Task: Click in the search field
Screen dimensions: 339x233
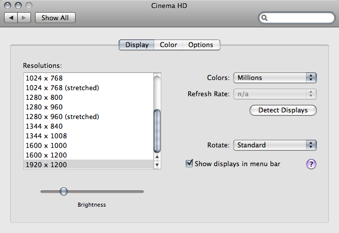Action: tap(296, 18)
